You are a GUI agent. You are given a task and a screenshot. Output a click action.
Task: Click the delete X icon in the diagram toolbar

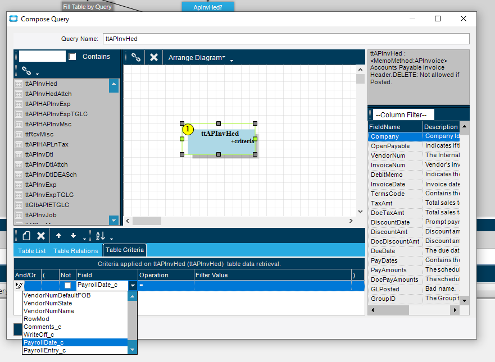pos(153,57)
